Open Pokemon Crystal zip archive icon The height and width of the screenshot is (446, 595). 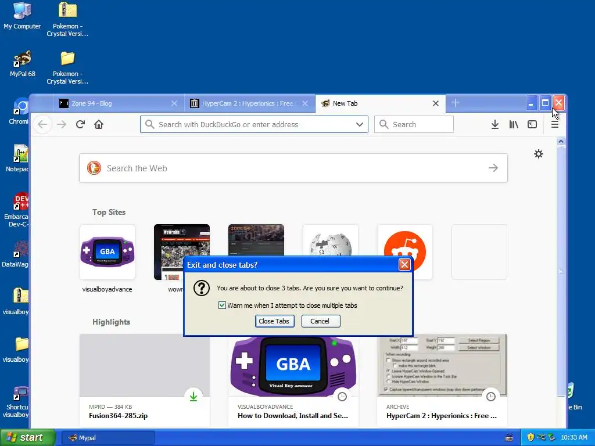67,20
